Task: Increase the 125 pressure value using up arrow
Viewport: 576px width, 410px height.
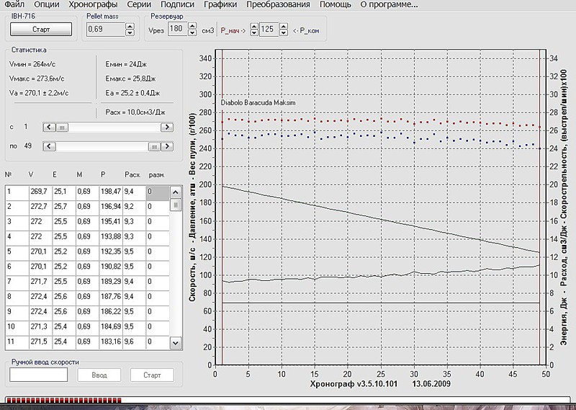Action: coord(284,26)
